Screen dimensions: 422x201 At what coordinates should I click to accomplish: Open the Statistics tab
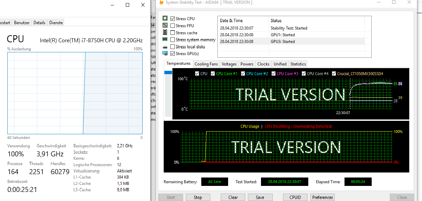tap(298, 64)
